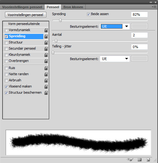
Task: Uncheck the Vloeiend maken checkbox
Action: pyautogui.click(x=6, y=87)
